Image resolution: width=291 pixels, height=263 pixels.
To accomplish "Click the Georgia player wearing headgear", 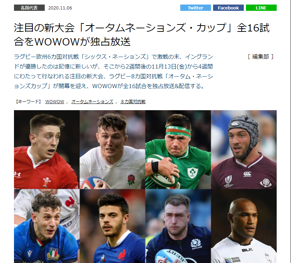I will pyautogui.click(x=244, y=150).
